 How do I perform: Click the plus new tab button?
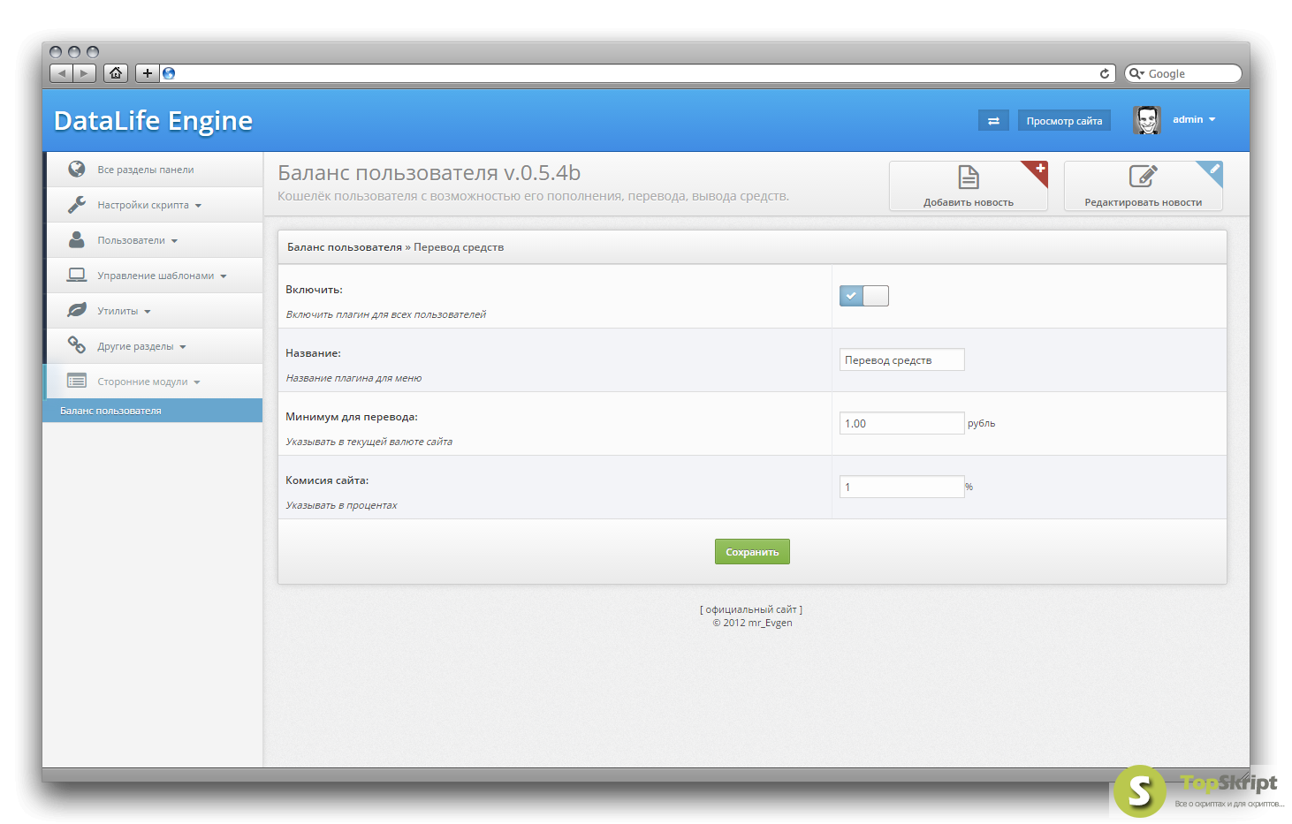click(x=147, y=73)
